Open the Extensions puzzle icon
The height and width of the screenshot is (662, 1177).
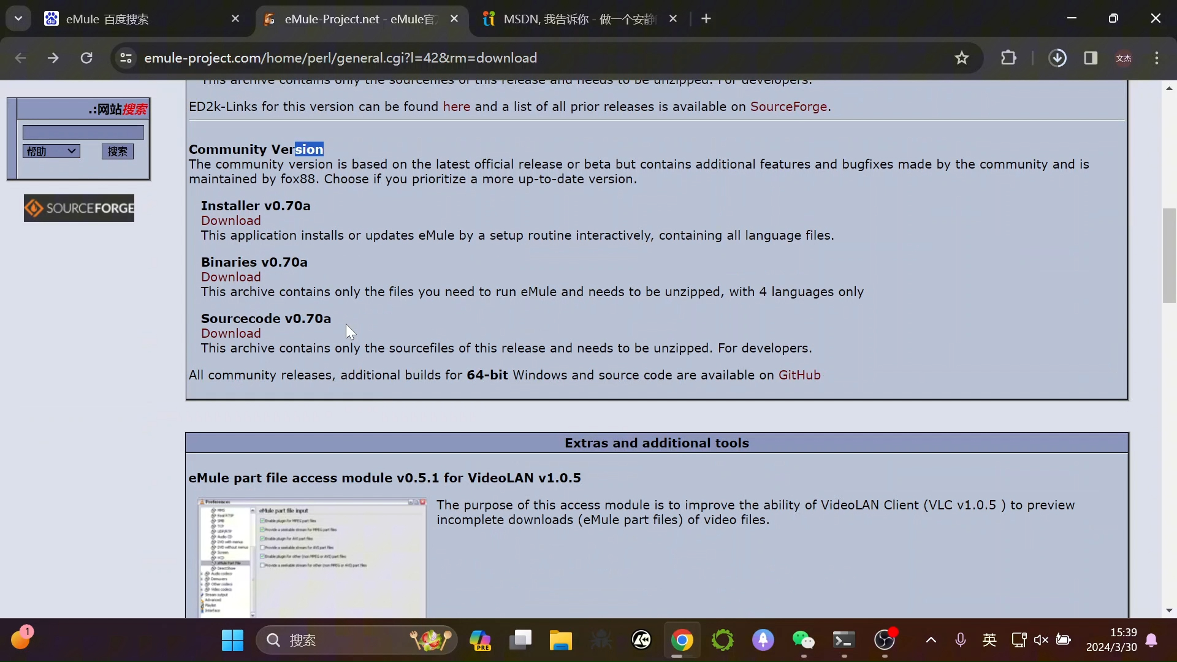coord(1008,58)
